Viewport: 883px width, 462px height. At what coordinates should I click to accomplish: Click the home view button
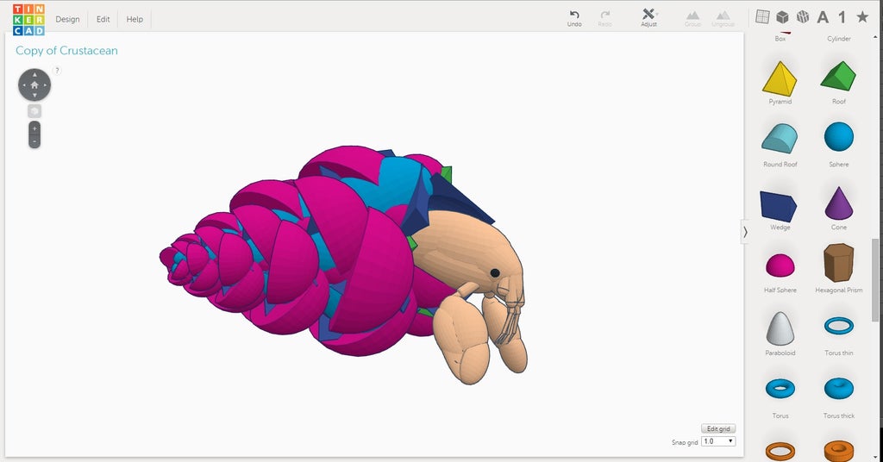coord(34,85)
